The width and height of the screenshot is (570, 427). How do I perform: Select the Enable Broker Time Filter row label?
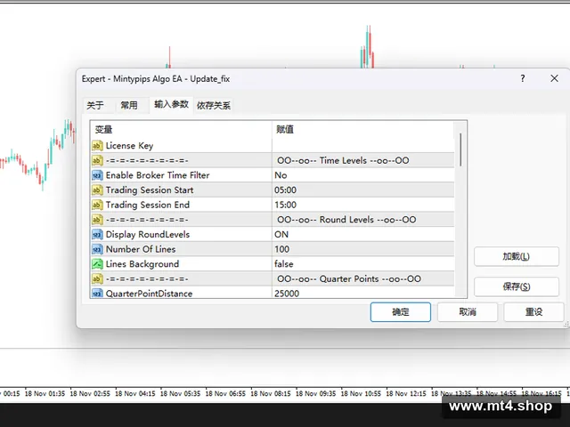point(158,175)
